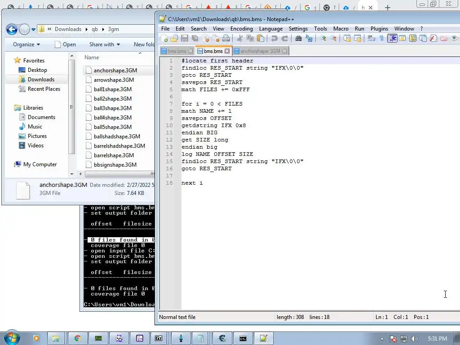Open Chrome from the taskbar
This screenshot has height=345, width=460.
77,339
